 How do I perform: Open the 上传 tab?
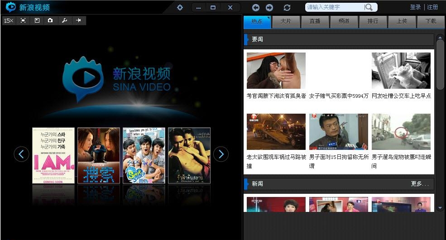(x=402, y=22)
